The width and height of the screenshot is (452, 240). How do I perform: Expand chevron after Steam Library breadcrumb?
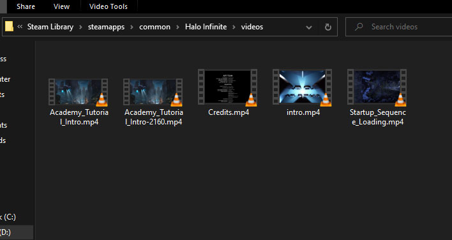(x=81, y=27)
